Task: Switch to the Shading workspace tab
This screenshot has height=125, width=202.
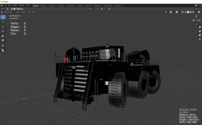Action: pyautogui.click(x=80, y=6)
